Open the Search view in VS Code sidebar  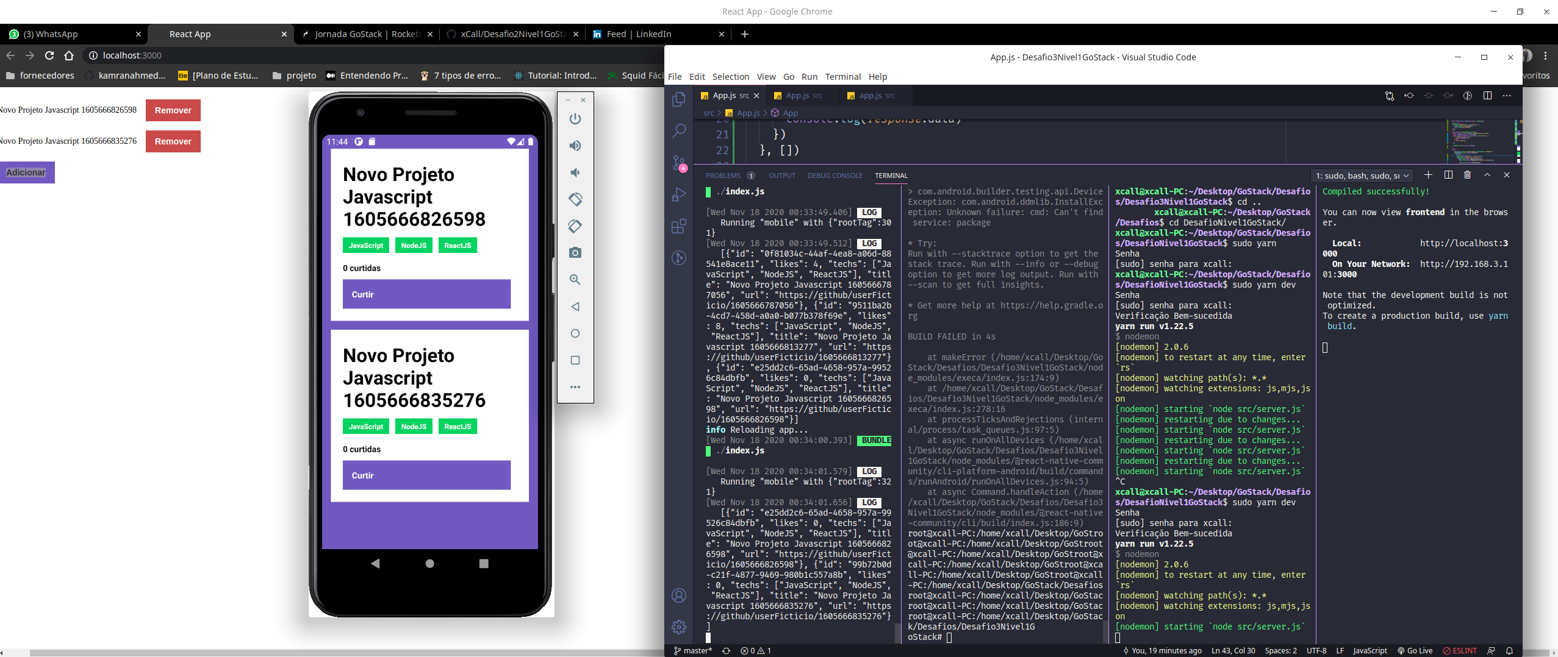[x=679, y=131]
